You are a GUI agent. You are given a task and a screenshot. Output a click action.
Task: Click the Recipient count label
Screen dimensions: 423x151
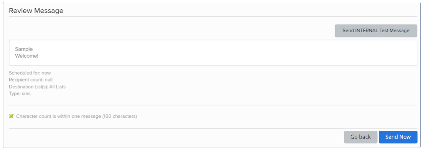pos(26,80)
